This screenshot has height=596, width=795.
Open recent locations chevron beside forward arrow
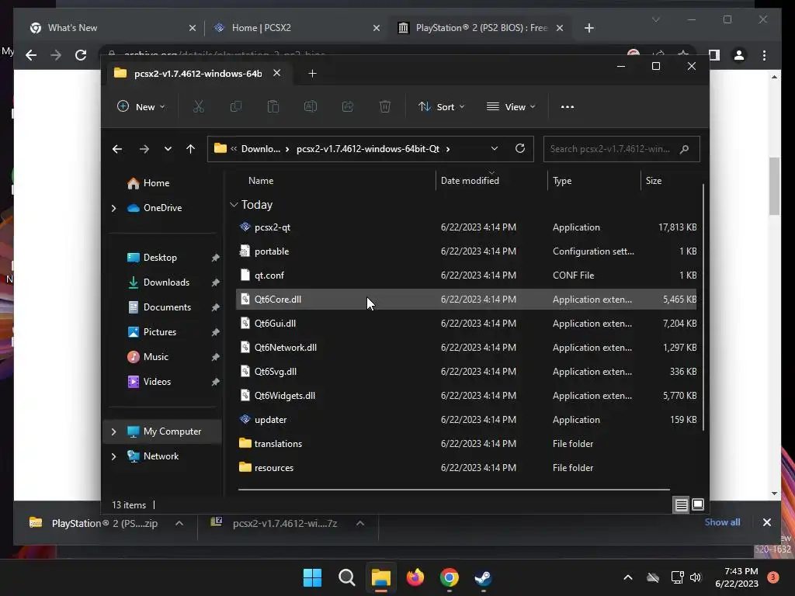[x=168, y=149]
